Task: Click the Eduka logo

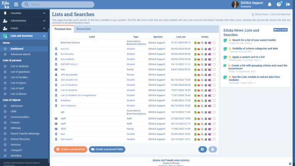Action: tap(6, 5)
